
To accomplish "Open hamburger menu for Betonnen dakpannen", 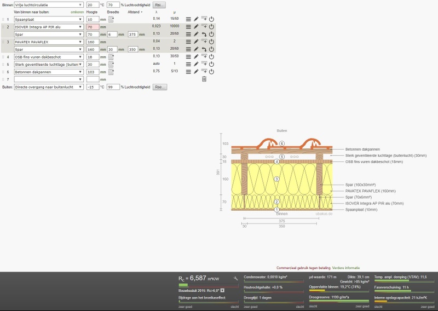I will [188, 72].
